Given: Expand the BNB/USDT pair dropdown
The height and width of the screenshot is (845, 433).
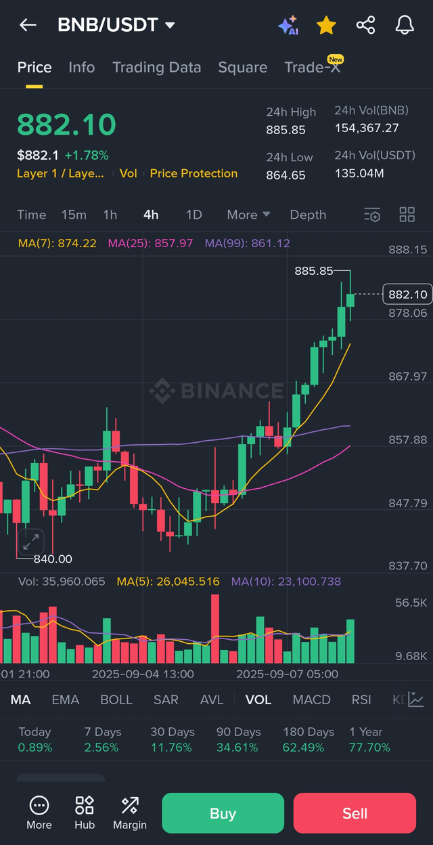Looking at the screenshot, I should (116, 25).
